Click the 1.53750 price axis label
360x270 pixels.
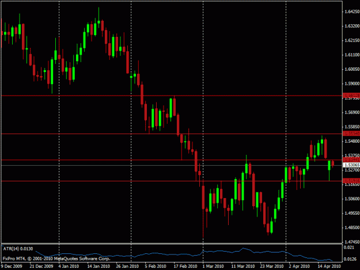click(x=352, y=155)
